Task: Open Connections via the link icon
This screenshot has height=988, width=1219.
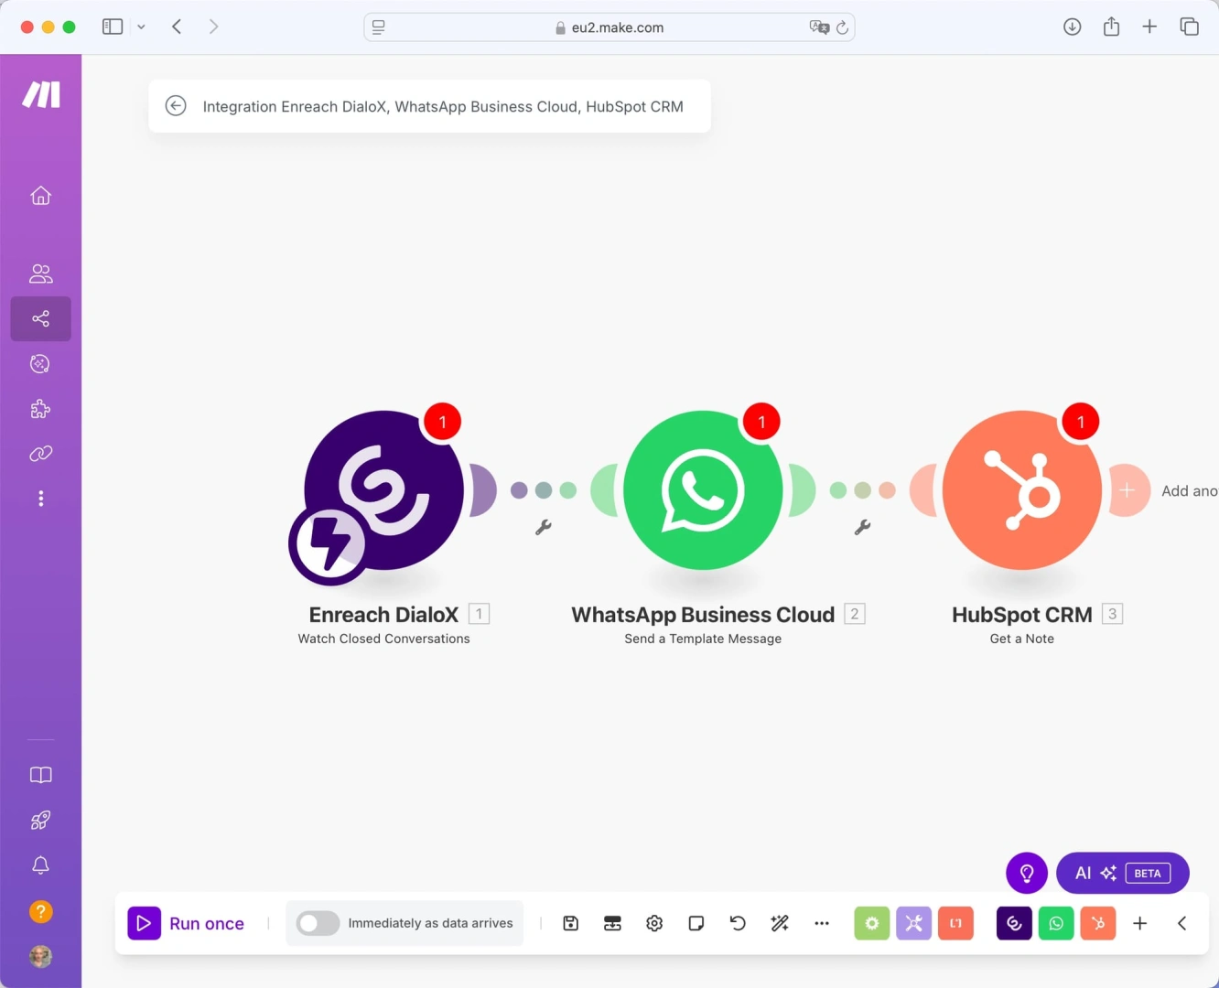Action: point(40,453)
